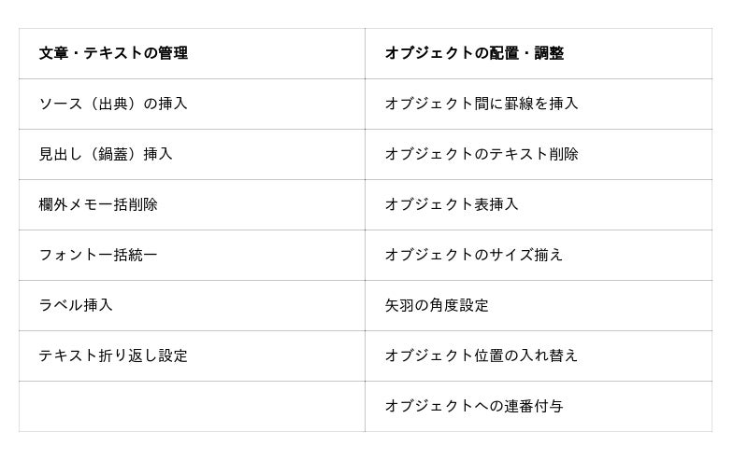Image resolution: width=748 pixels, height=460 pixels.
Task: Select the 見出し（鍋蓋）挿入 cell
Action: pos(106,154)
